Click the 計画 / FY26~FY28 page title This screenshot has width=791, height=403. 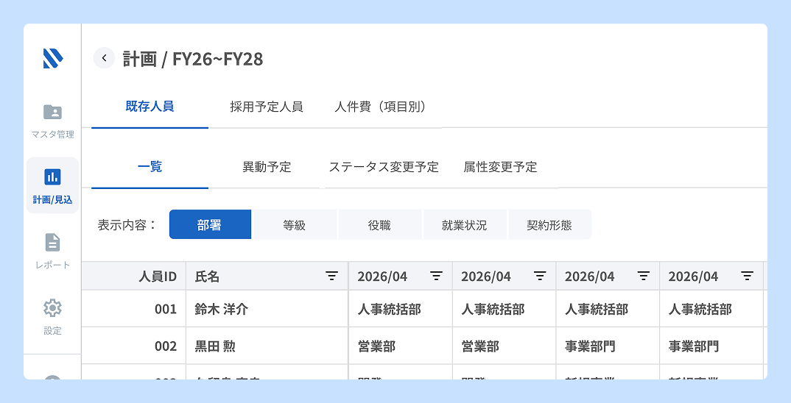(x=193, y=59)
